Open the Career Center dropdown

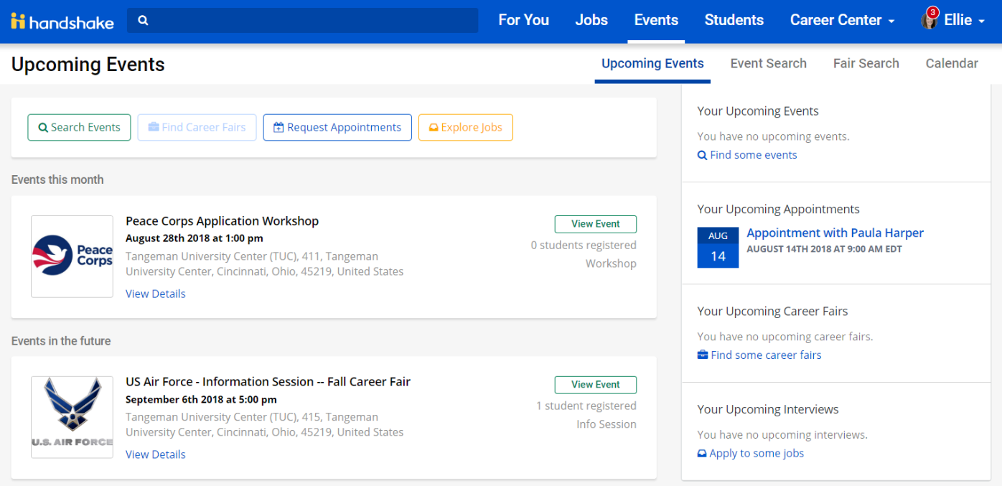click(841, 20)
